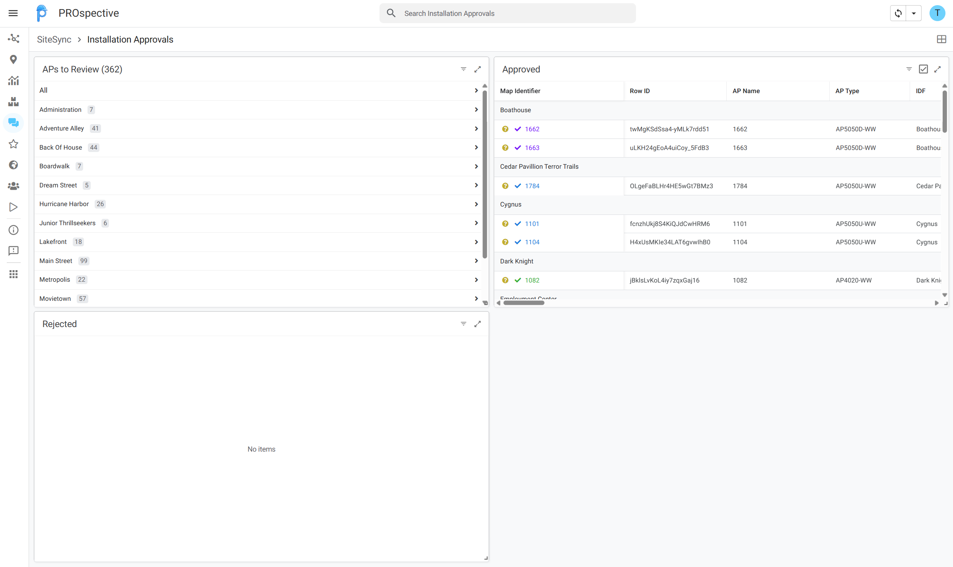953x567 pixels.
Task: Toggle the checkmark on row 1663
Action: [518, 148]
